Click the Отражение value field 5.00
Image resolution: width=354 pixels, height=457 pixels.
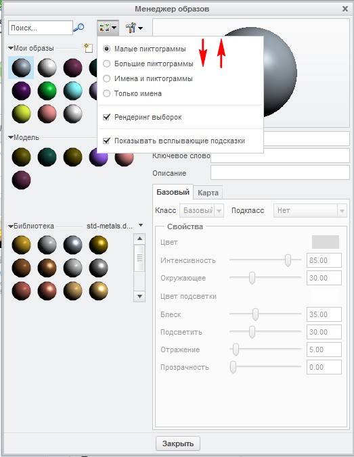[x=324, y=350]
